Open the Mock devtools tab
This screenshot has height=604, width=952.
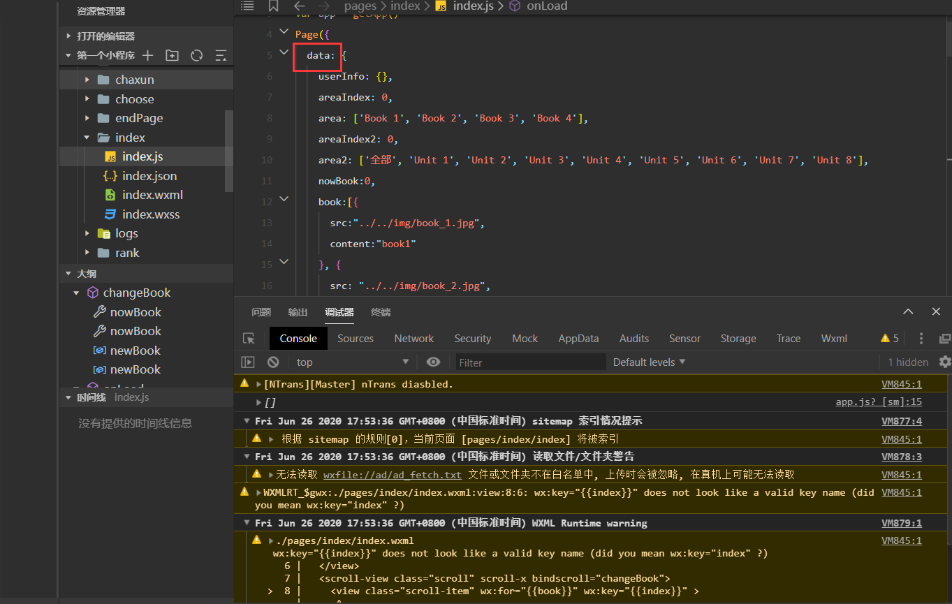pyautogui.click(x=525, y=339)
